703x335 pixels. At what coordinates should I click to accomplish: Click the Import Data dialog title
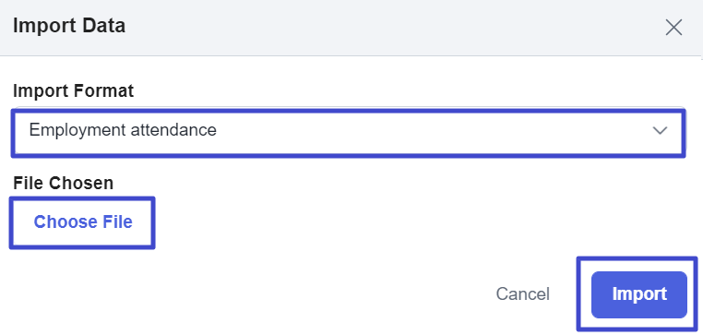coord(69,26)
